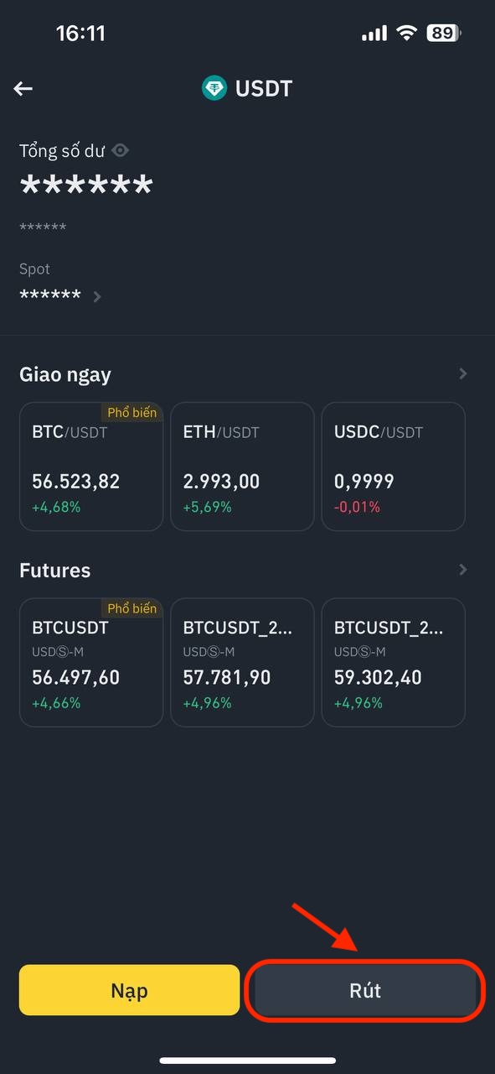The height and width of the screenshot is (1074, 495).
Task: Open the BTC/USDT spot pair card
Action: 91,467
